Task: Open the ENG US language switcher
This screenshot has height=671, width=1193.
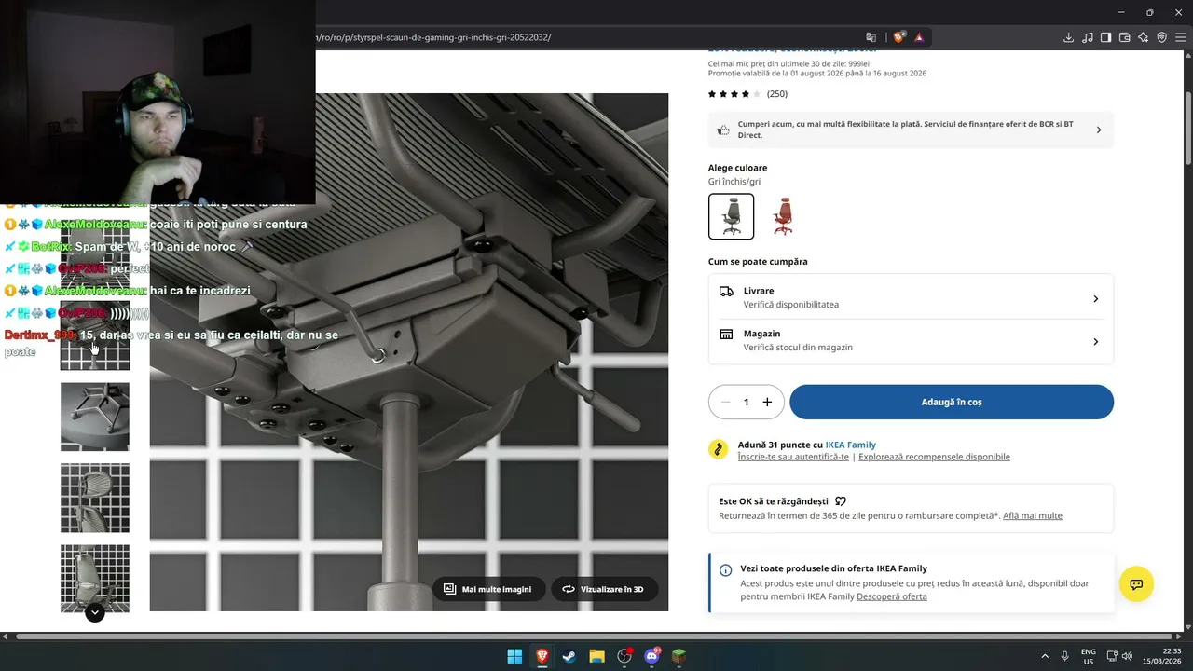Action: pos(1088,656)
